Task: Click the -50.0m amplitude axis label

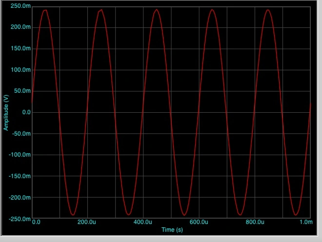Action: point(21,134)
